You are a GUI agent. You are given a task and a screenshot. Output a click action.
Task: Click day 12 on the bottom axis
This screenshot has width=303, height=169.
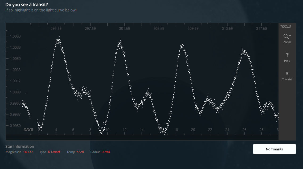tap(125, 130)
